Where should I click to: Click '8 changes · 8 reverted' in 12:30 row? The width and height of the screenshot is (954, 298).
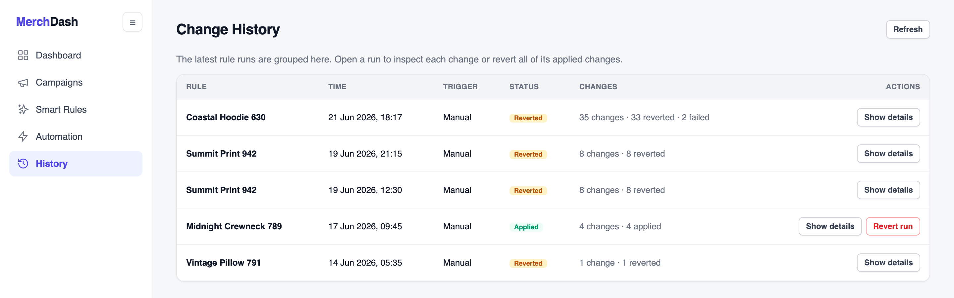click(x=622, y=190)
